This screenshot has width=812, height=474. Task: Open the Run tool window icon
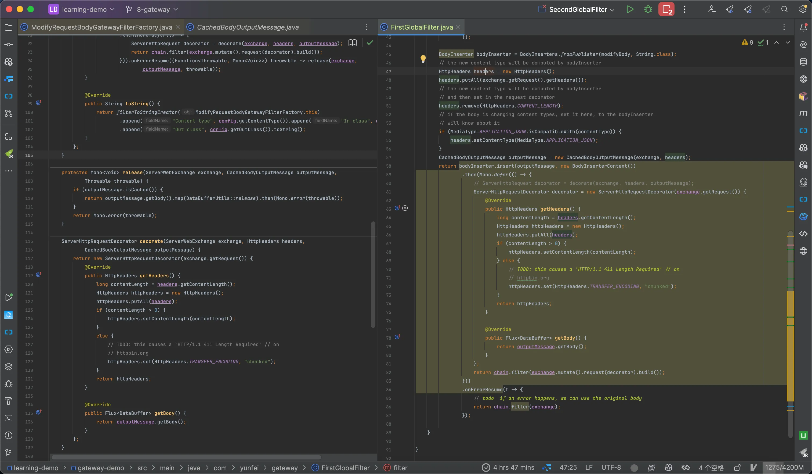point(9,297)
